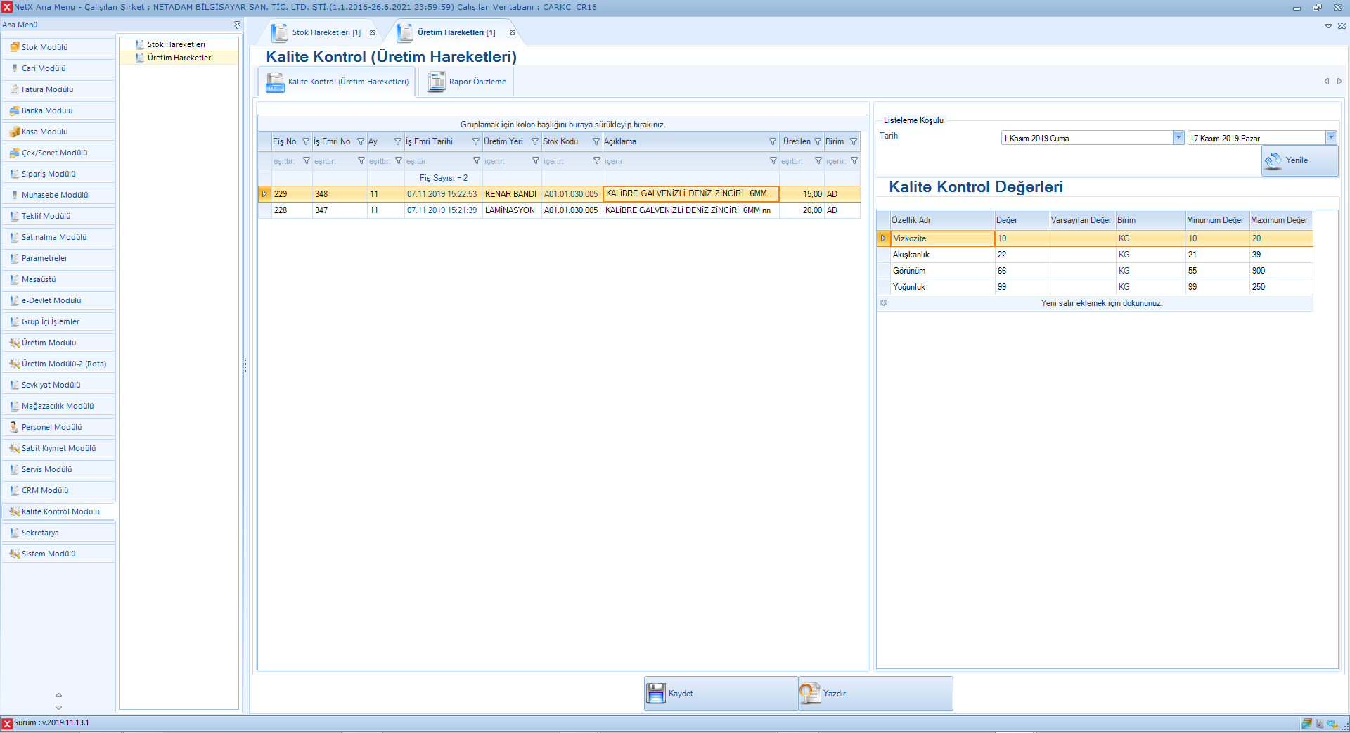Switch to the Stok Hareketleri tab
The width and height of the screenshot is (1350, 733).
[x=326, y=33]
